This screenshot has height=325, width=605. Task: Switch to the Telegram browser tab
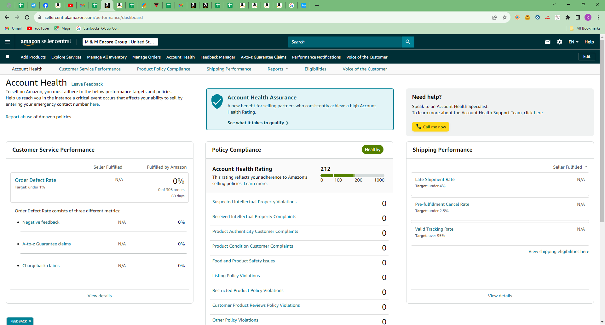pyautogui.click(x=33, y=5)
